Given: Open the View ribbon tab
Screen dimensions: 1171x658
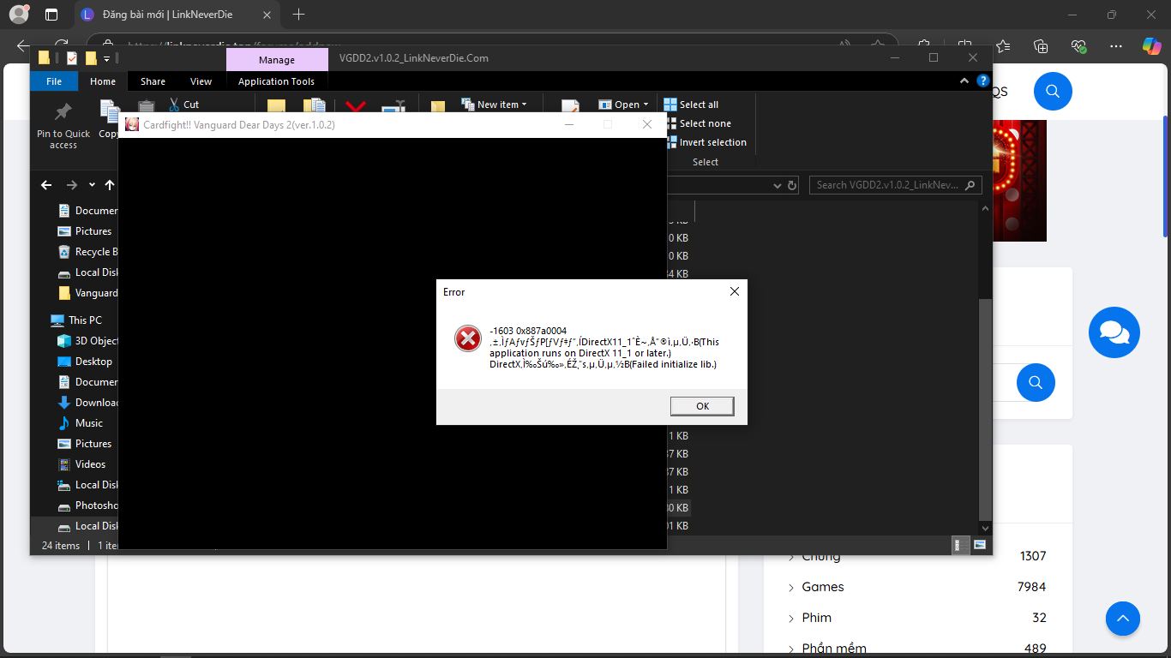Looking at the screenshot, I should (x=201, y=81).
